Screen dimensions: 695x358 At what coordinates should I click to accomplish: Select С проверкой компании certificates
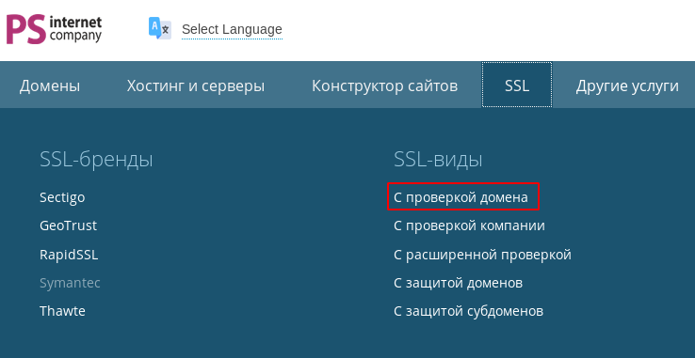[469, 226]
